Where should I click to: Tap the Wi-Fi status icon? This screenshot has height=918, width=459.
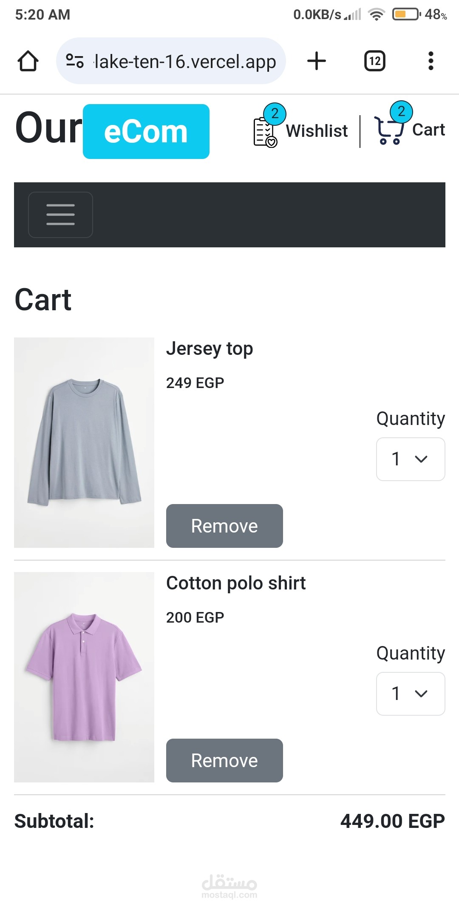(376, 14)
